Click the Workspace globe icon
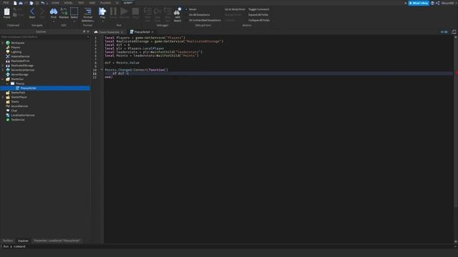The height and width of the screenshot is (257, 458). point(8,43)
